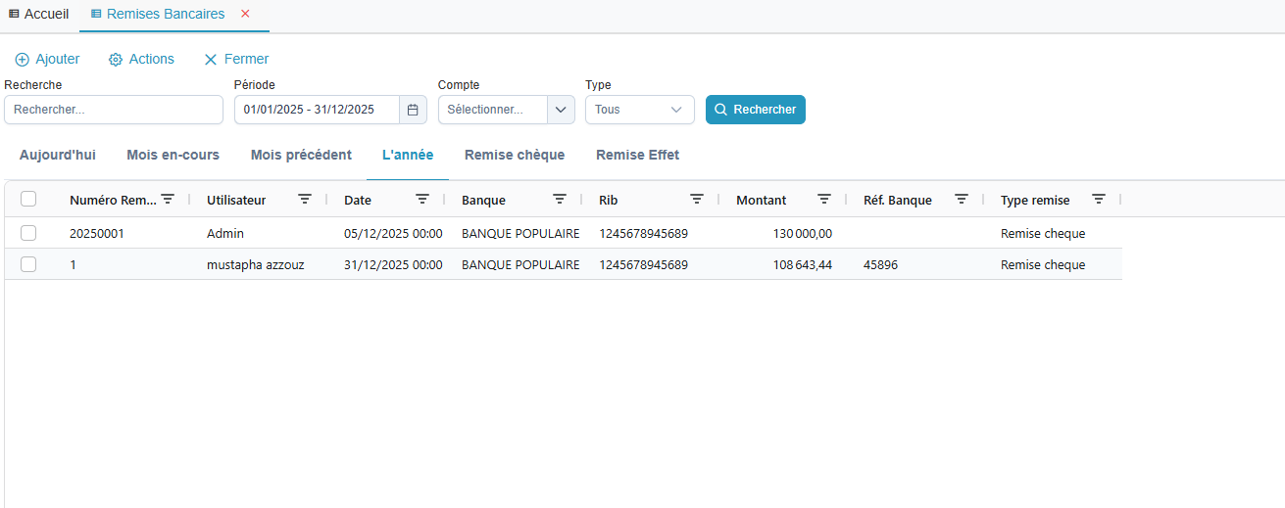
Task: Click the Rechercher button
Action: (755, 110)
